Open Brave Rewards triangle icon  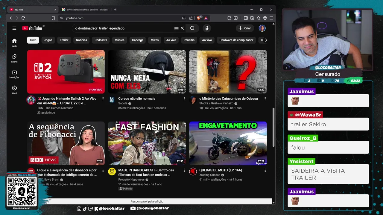pos(206,18)
